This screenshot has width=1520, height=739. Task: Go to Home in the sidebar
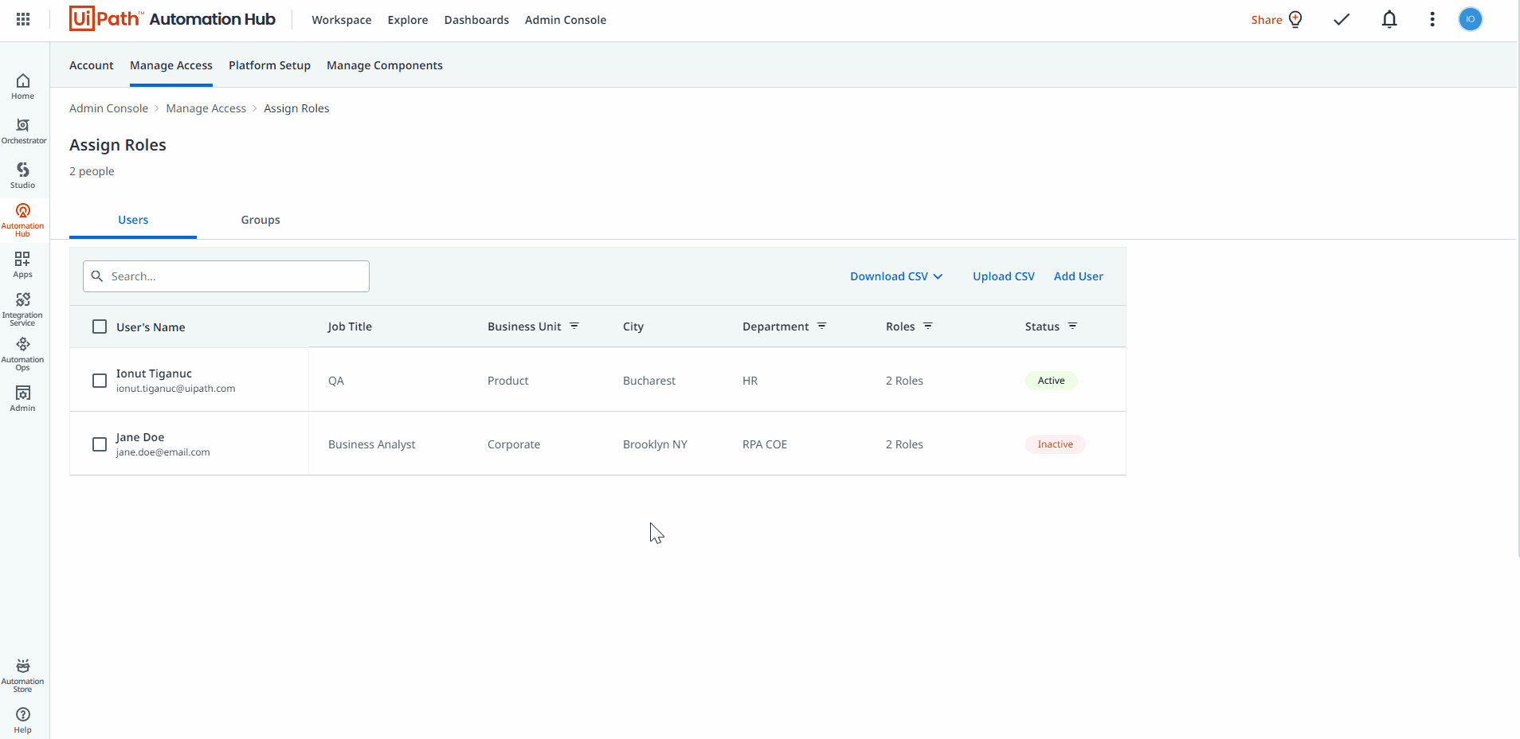click(23, 87)
